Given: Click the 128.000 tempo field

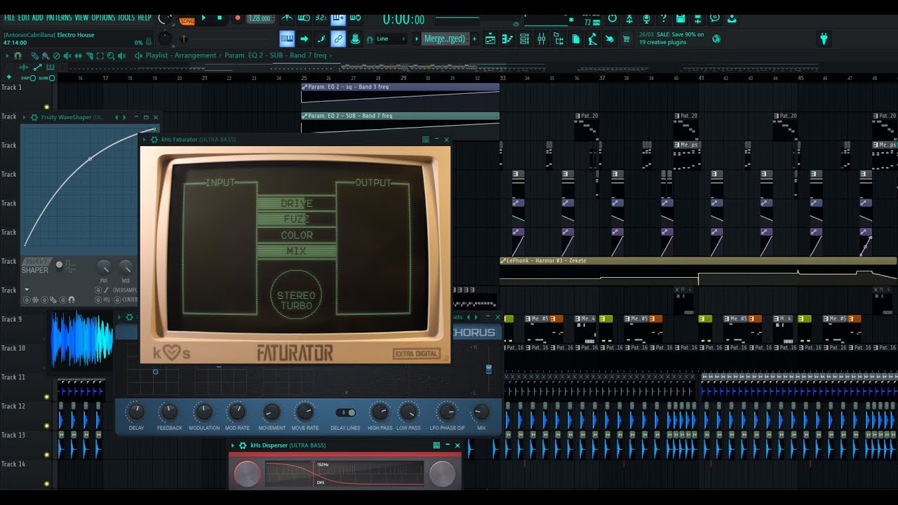Looking at the screenshot, I should tap(260, 18).
